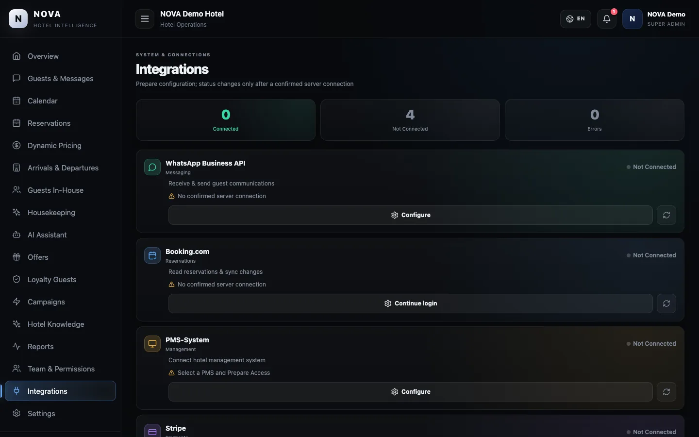Click the Not Connected summary card
The image size is (699, 437).
tap(410, 120)
